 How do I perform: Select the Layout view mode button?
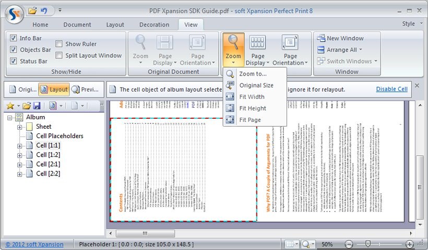54,90
